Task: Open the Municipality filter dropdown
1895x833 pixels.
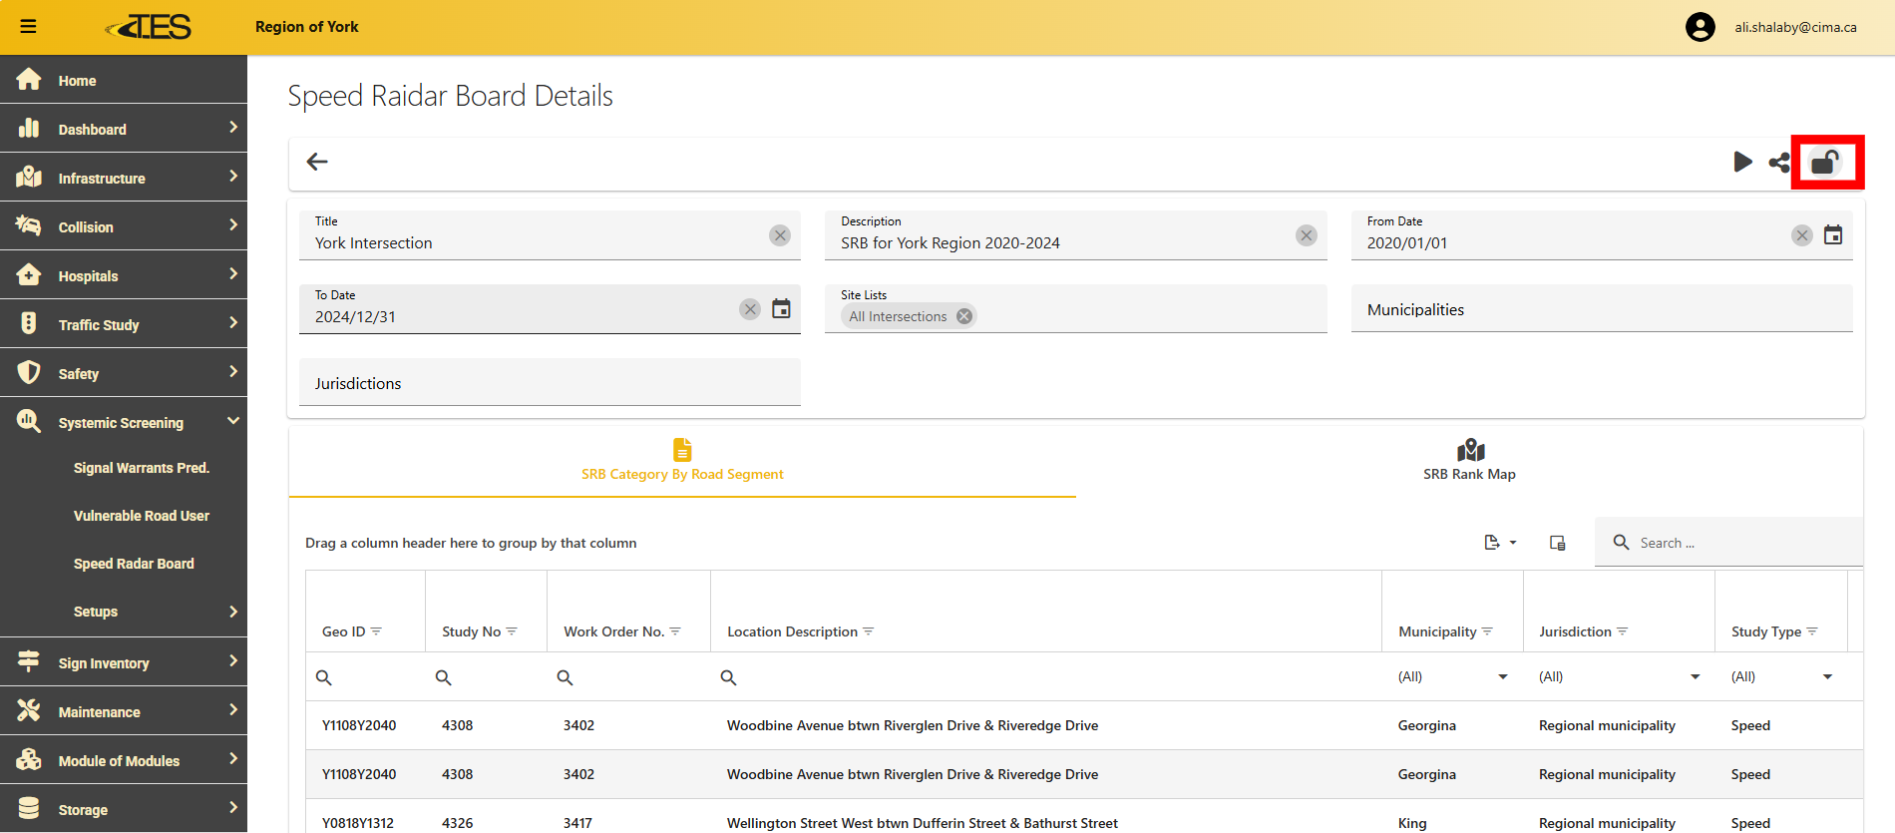Action: (1502, 677)
